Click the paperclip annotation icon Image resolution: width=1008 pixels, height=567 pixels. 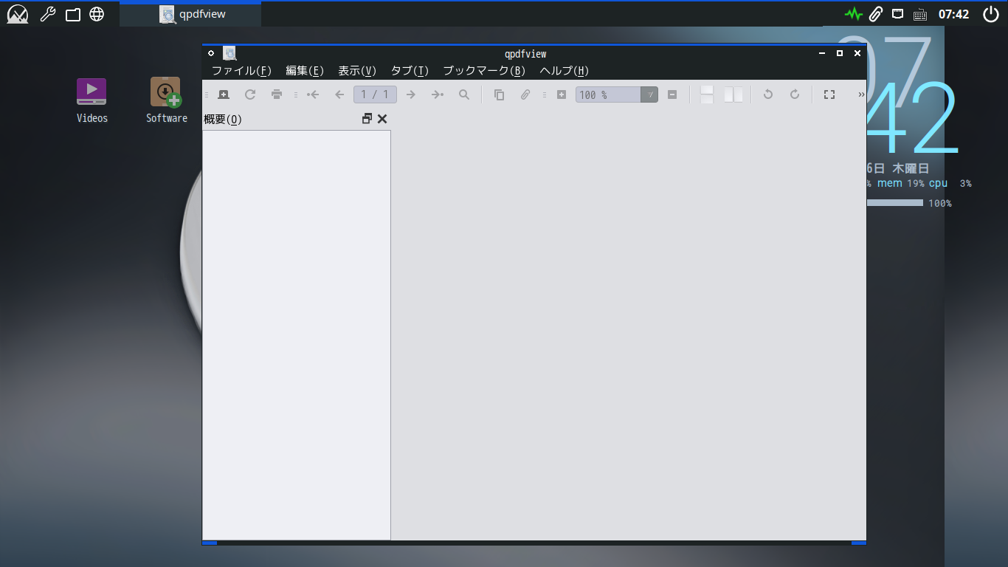click(x=525, y=94)
